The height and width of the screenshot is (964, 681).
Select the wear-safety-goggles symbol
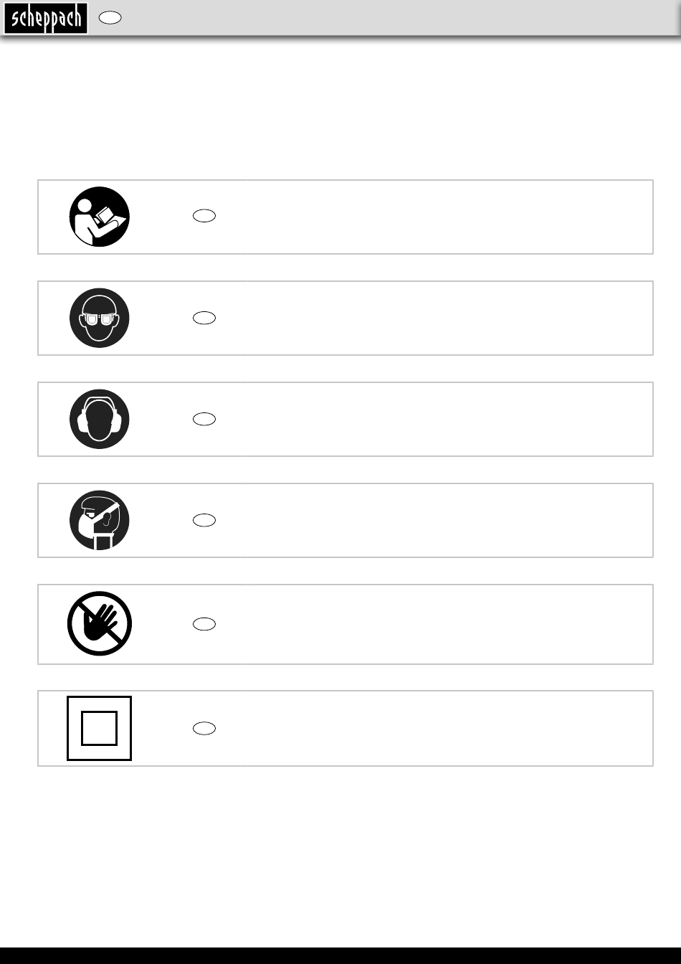pos(100,318)
